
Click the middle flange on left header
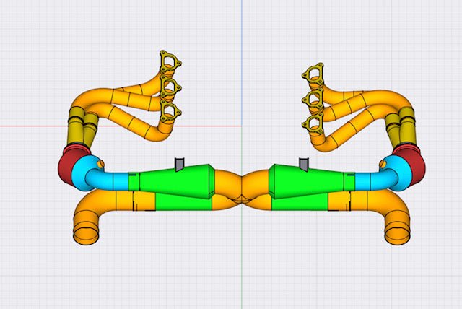click(x=170, y=87)
